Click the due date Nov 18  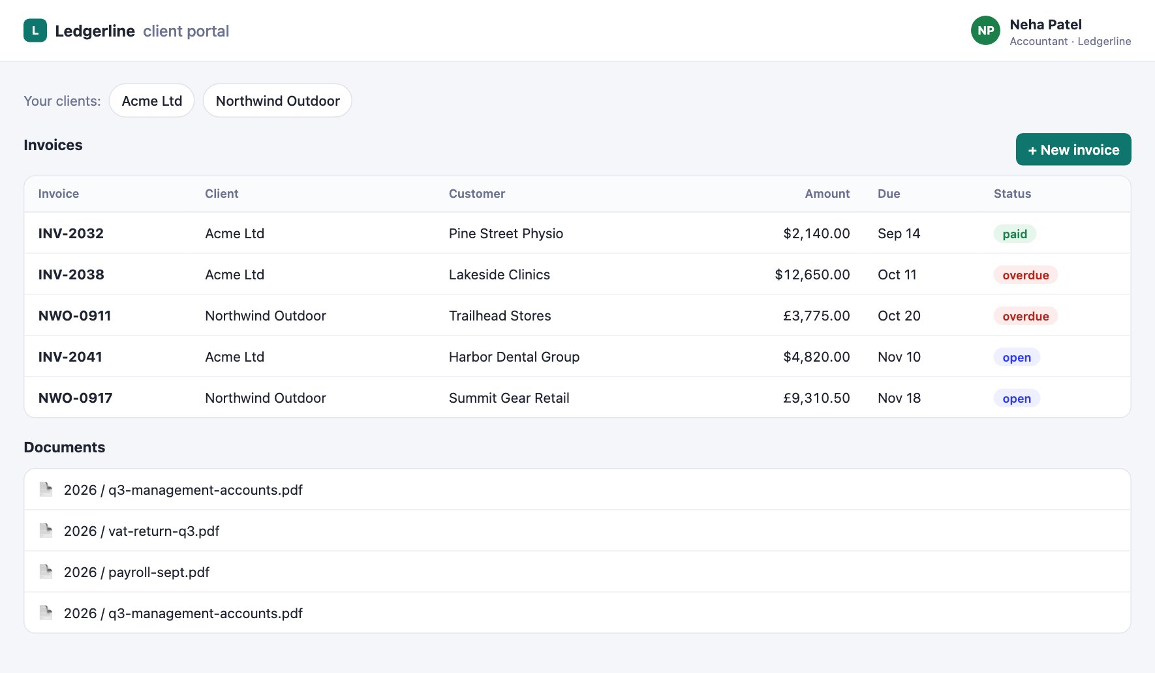tap(899, 398)
